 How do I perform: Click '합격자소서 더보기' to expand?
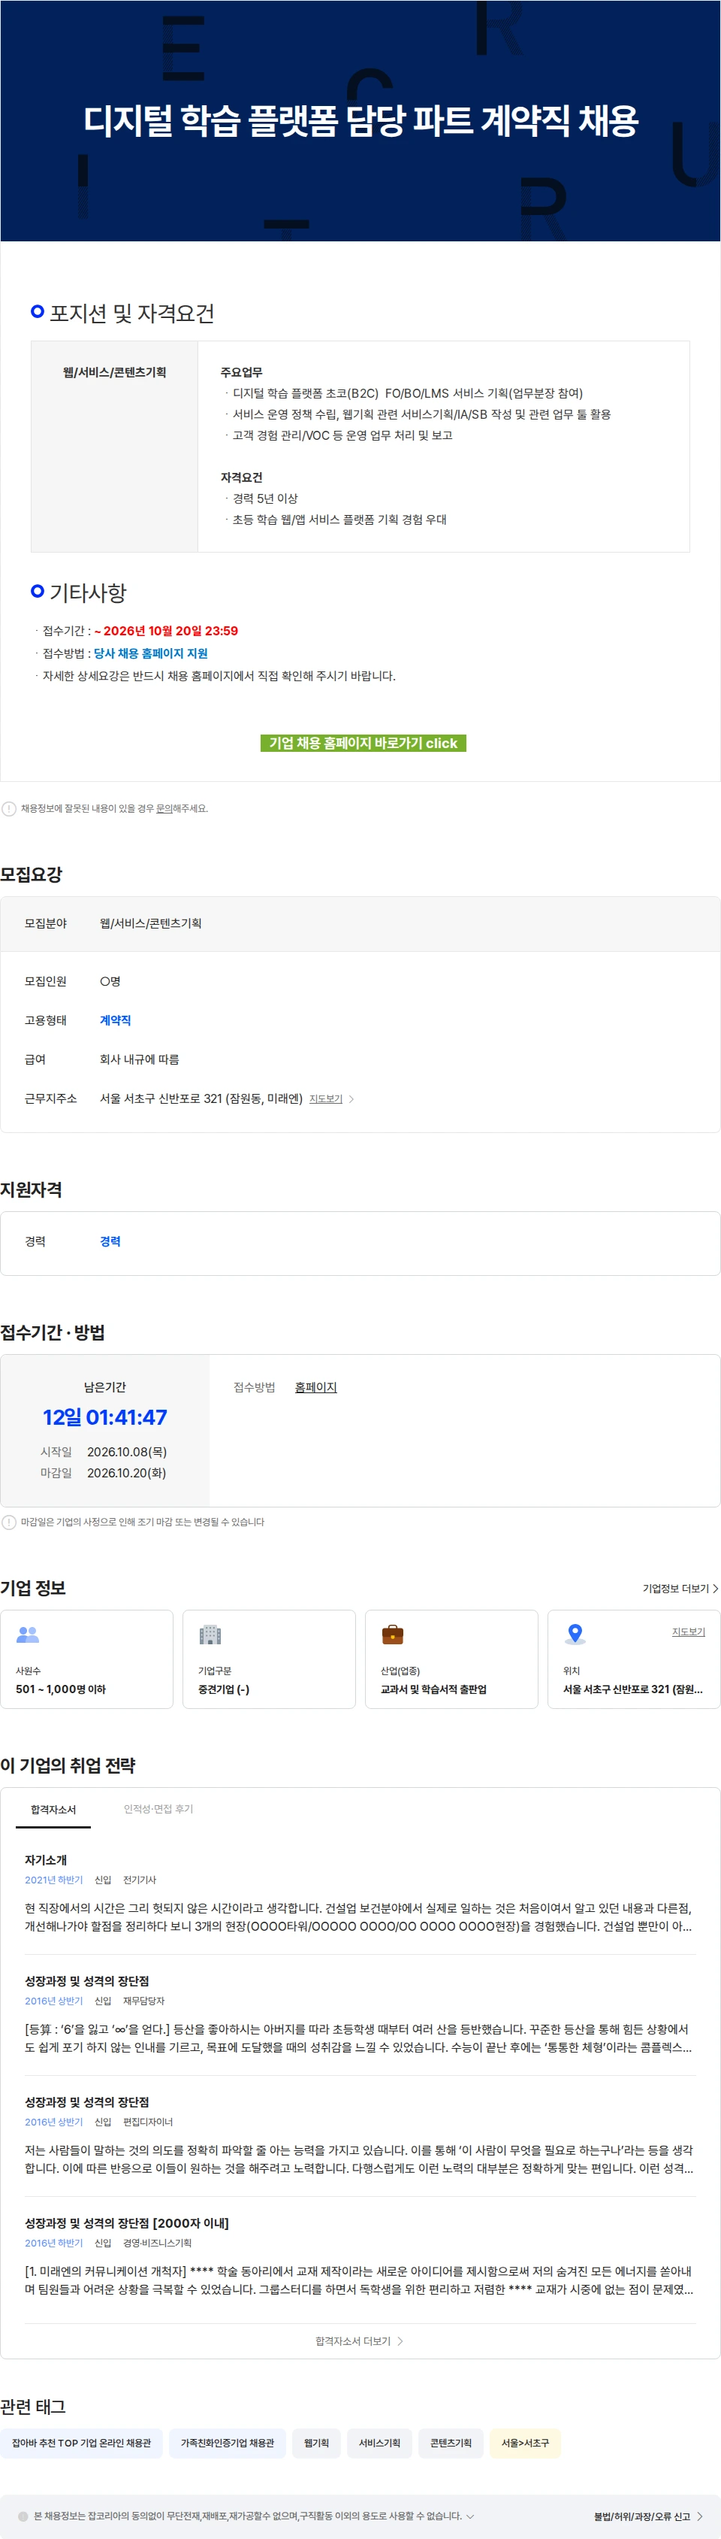pos(360,2340)
